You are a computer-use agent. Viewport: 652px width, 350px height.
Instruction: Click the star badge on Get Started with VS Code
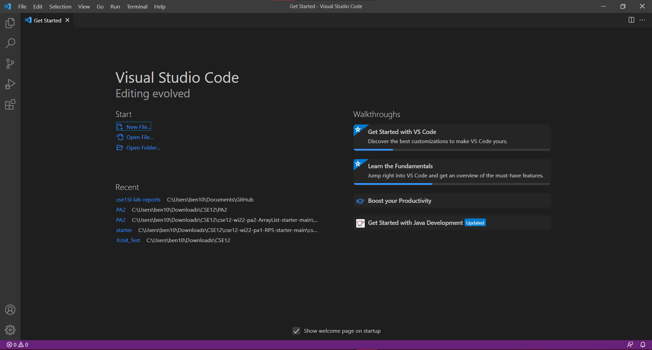[x=358, y=130]
